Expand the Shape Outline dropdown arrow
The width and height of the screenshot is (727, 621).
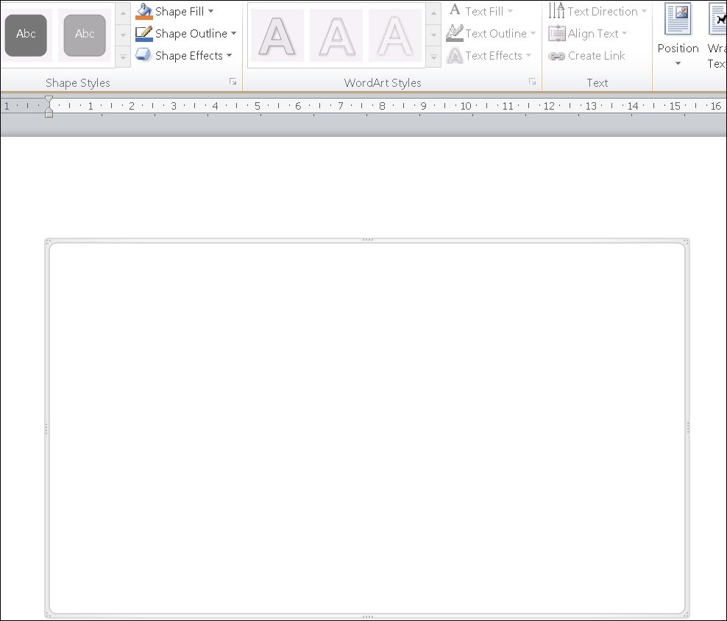[233, 33]
